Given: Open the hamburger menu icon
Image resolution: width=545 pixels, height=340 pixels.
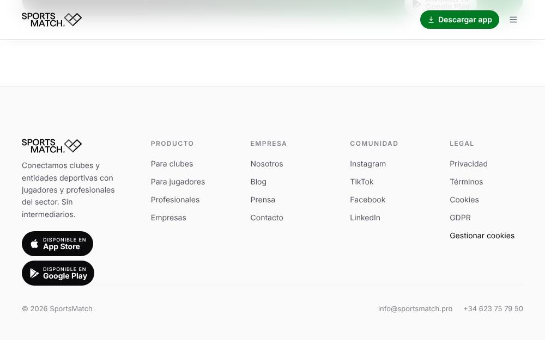Looking at the screenshot, I should 513,20.
